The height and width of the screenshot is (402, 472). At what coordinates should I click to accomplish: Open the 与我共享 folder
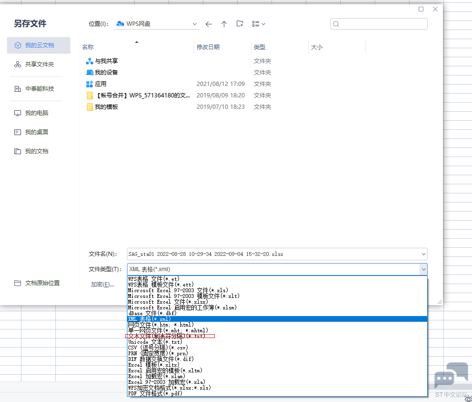click(x=102, y=61)
